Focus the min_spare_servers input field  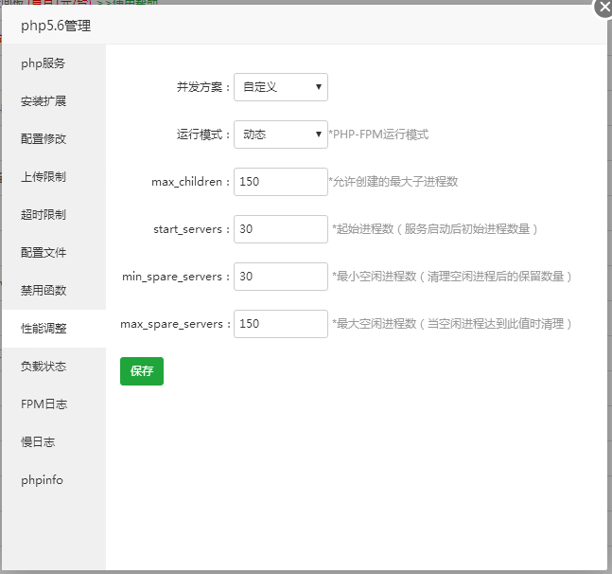[281, 277]
